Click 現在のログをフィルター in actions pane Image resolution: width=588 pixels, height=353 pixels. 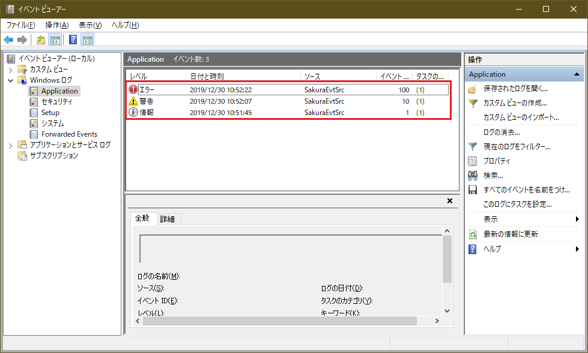tap(517, 146)
